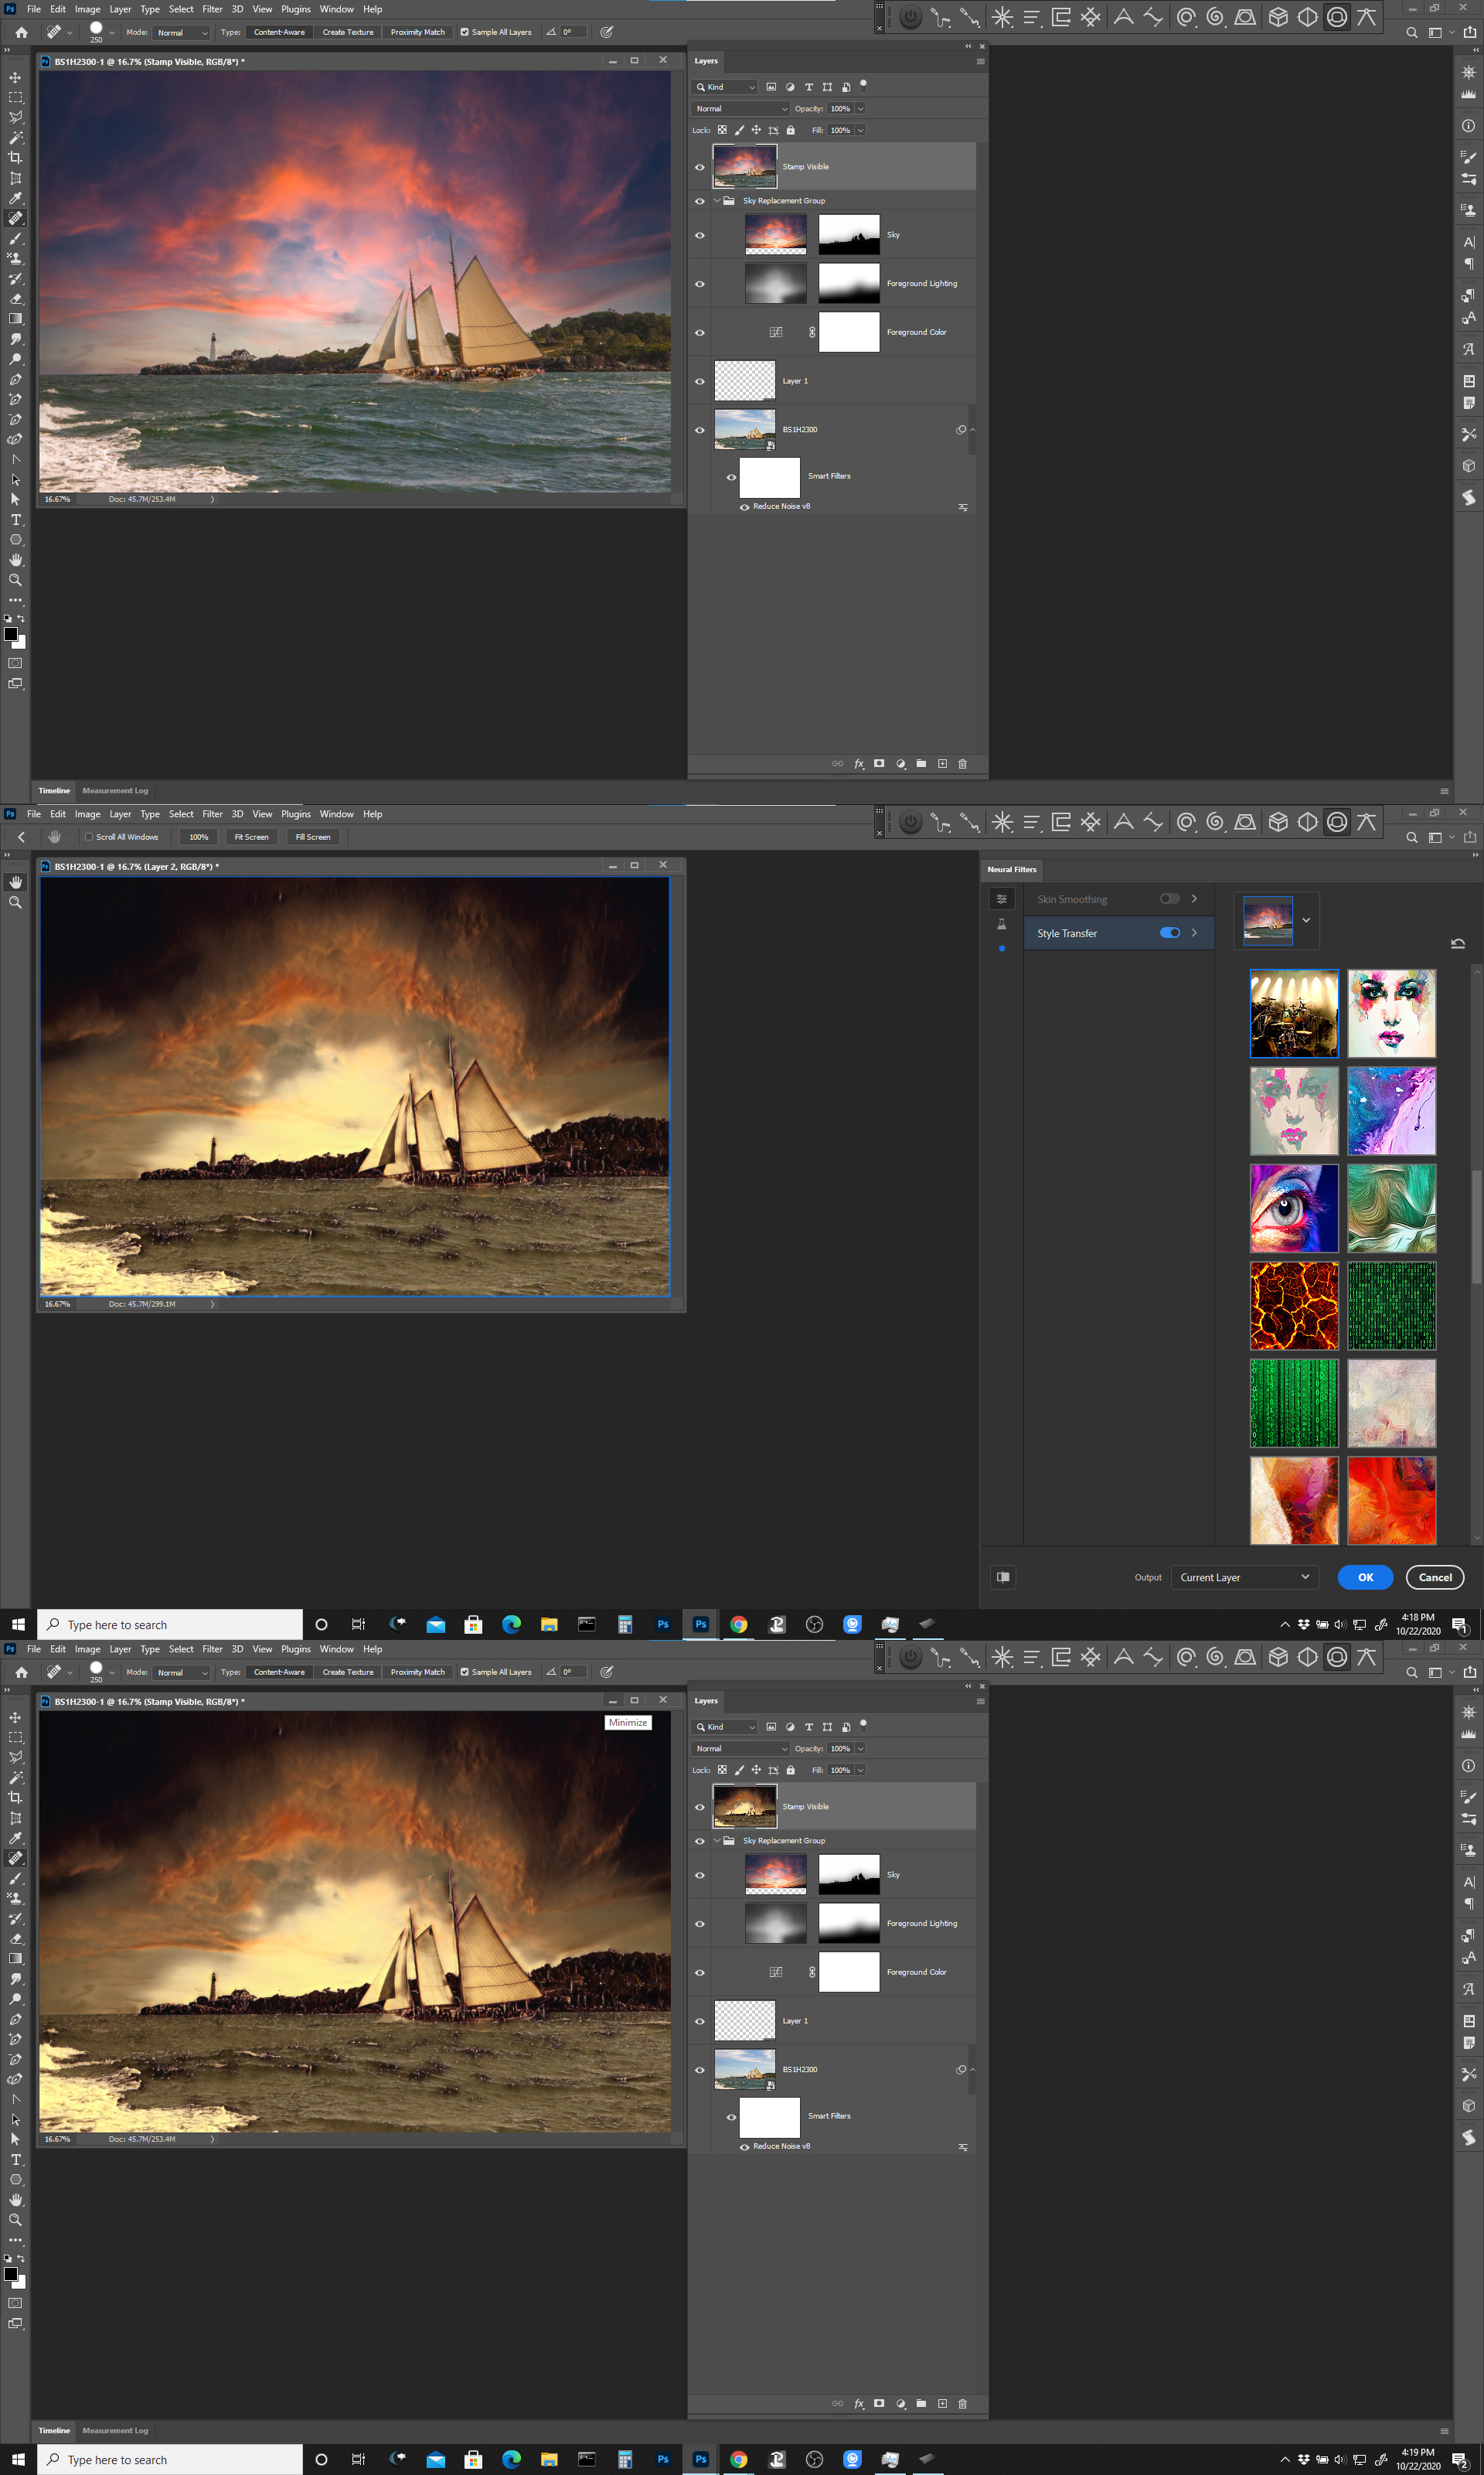Choose the cracked lava style thumbnail
Screen dimensions: 1484x2475
coord(1293,1304)
